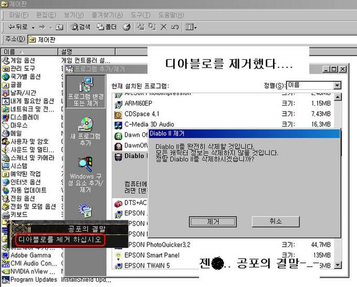Open the 메일 item
This screenshot has width=357, height=287.
coord(12,133)
